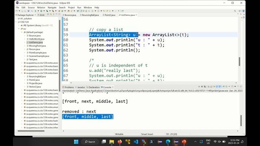Select MovingPoint.java in Package Explorer
The width and height of the screenshot is (260, 146).
[x=37, y=46]
